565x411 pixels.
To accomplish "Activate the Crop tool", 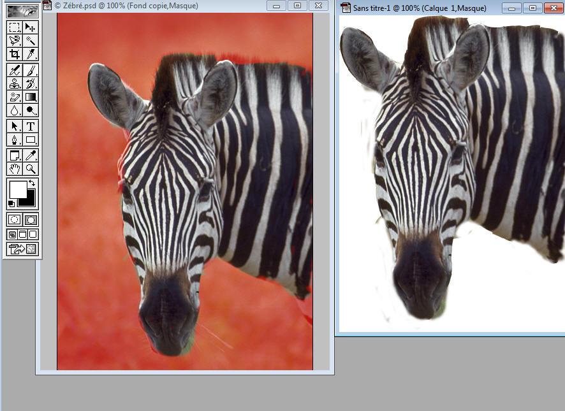I will [15, 54].
